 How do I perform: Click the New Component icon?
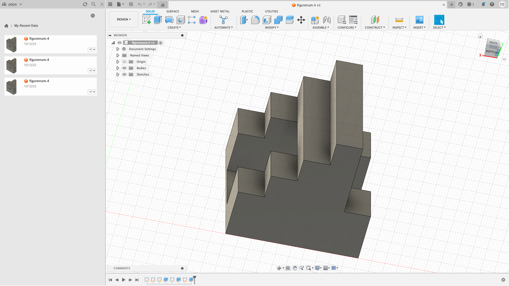pos(315,20)
